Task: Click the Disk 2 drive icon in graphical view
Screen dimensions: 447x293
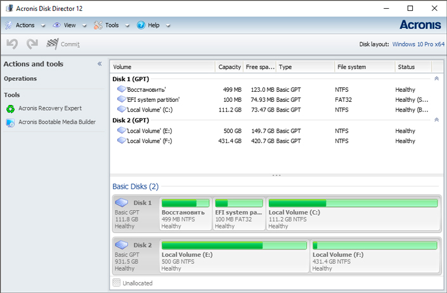Action: pyautogui.click(x=122, y=245)
